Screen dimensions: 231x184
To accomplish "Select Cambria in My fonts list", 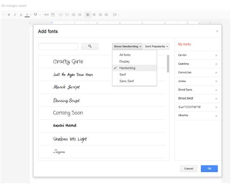I will coord(183,64).
